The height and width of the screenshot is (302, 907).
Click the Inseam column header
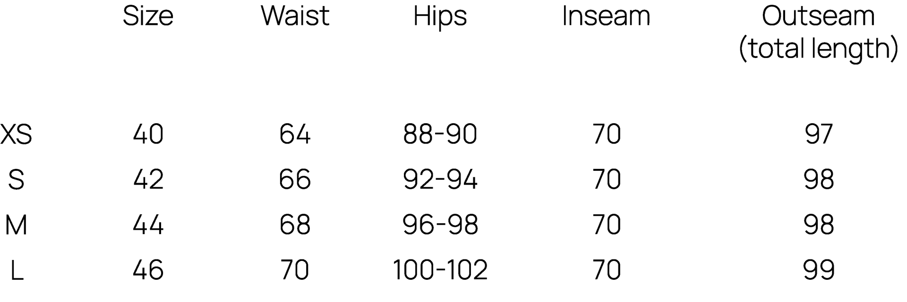pyautogui.click(x=606, y=17)
